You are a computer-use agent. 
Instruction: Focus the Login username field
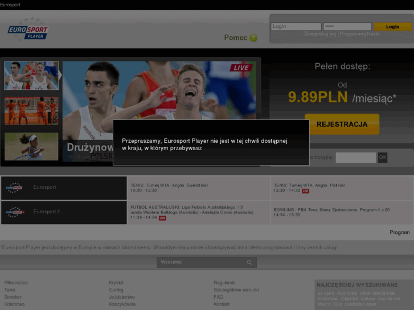(x=296, y=26)
